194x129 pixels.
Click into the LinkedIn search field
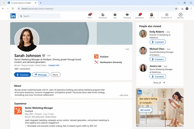click(x=39, y=16)
